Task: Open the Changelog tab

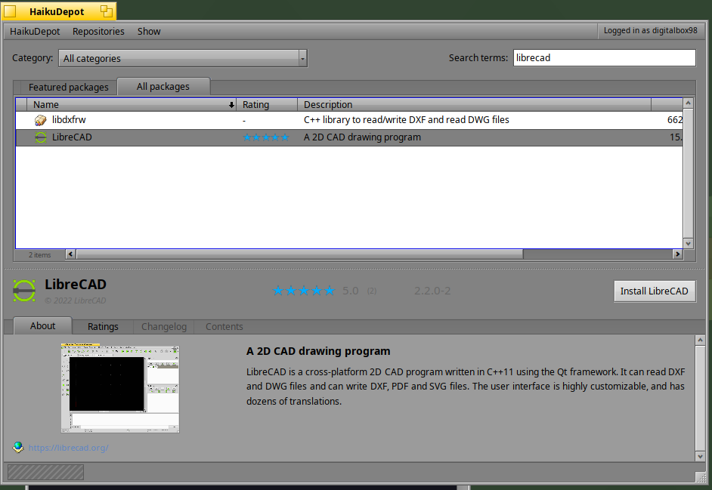Action: [164, 327]
